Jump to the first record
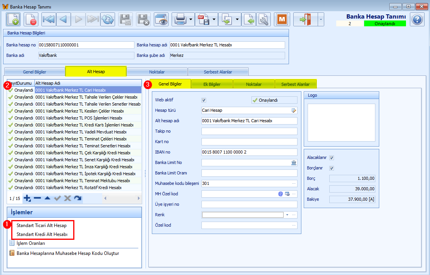The image size is (430, 275). tap(49, 19)
